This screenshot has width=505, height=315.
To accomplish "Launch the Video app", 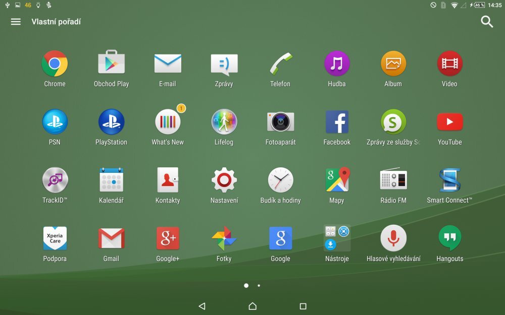I will point(449,64).
